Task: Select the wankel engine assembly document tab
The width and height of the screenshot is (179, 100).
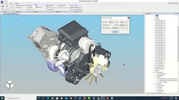Action: (10, 14)
